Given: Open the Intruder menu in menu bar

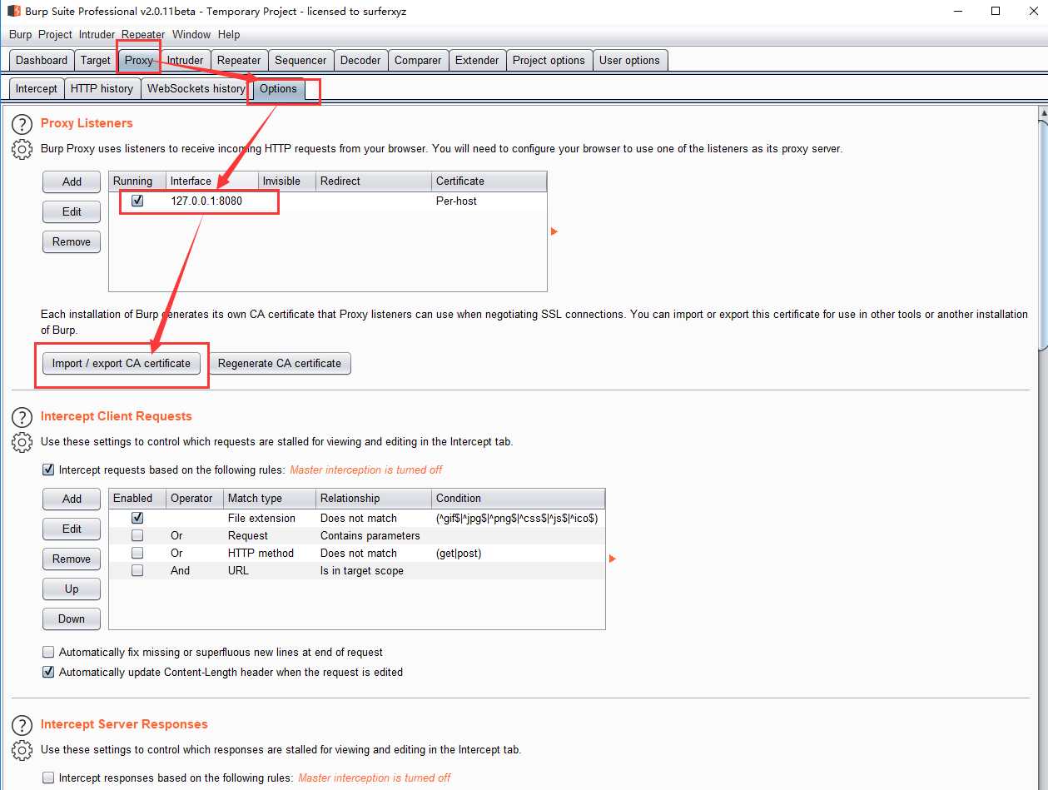Looking at the screenshot, I should 97,34.
